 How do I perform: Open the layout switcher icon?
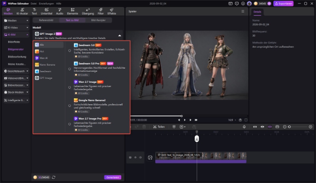click(x=230, y=4)
